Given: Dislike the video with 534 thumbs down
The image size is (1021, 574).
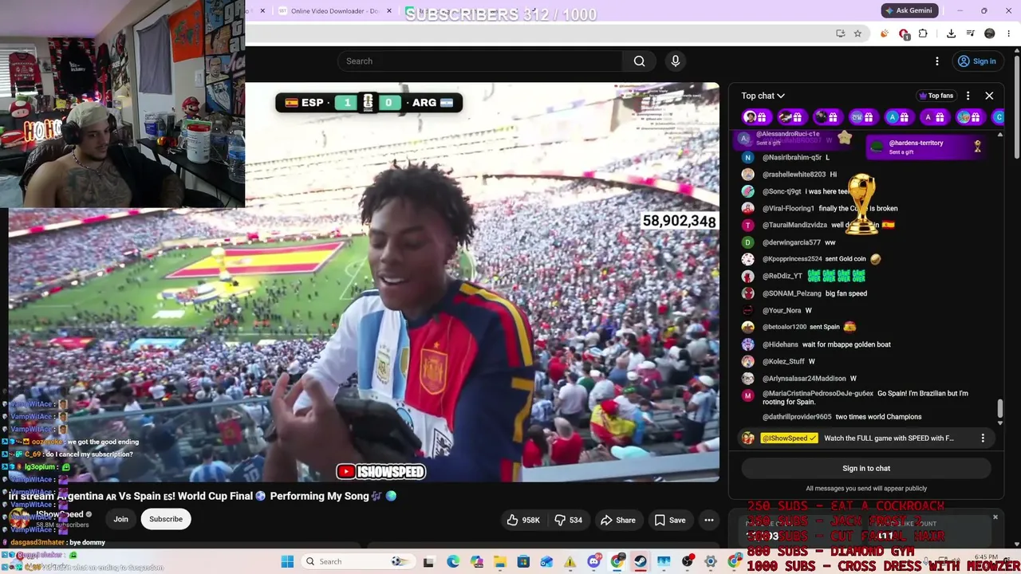Looking at the screenshot, I should point(569,520).
